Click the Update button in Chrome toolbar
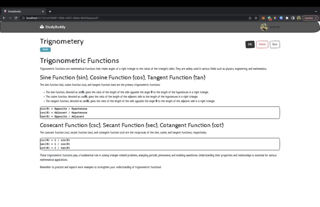The height and width of the screenshot is (207, 320). [x=308, y=18]
